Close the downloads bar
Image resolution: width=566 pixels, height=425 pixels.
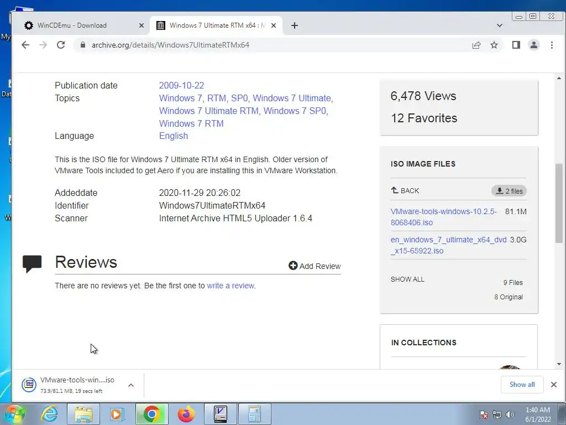(x=554, y=385)
